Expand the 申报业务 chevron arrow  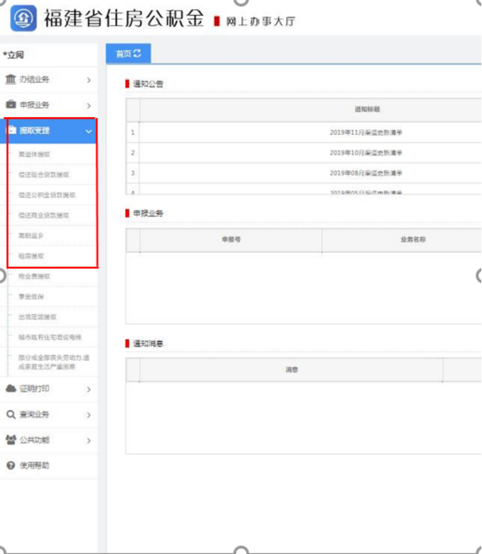[89, 106]
